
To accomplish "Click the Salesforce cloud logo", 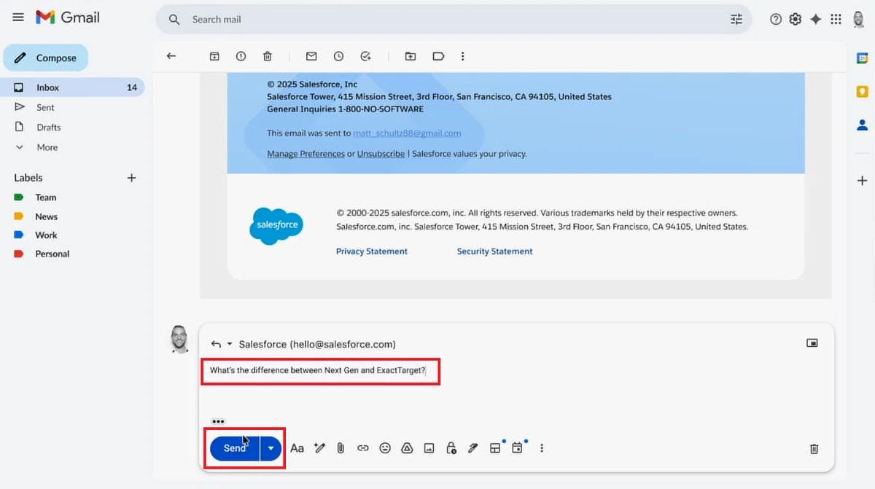I will pos(276,224).
